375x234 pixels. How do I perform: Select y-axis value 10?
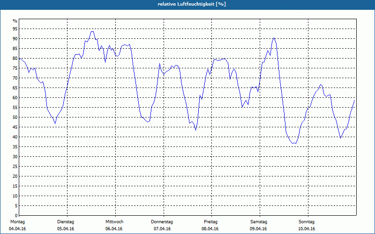tap(15, 196)
